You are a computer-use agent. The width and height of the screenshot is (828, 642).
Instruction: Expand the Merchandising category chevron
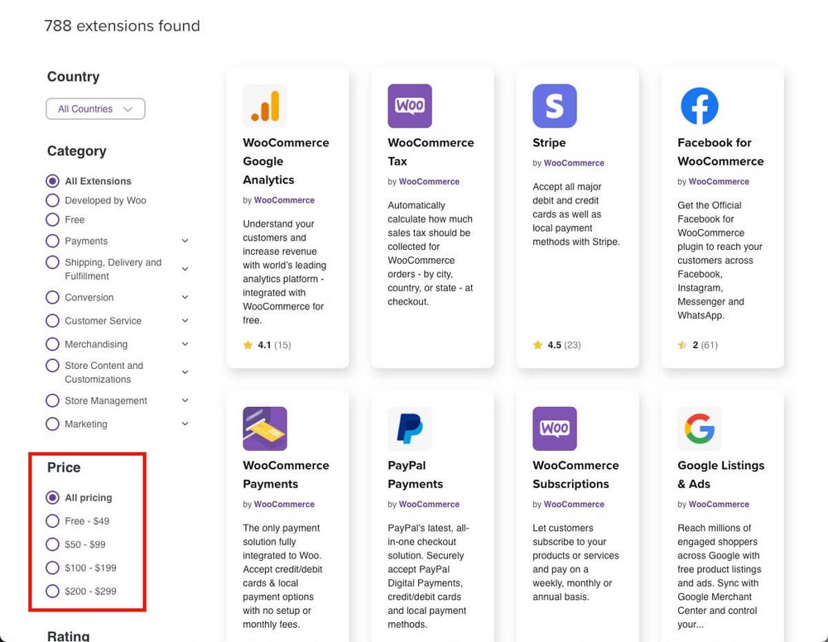coord(185,344)
